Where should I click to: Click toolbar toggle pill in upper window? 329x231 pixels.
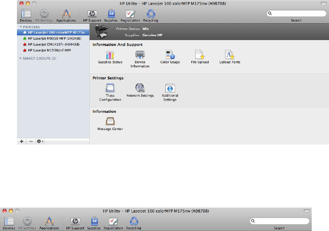point(323,4)
